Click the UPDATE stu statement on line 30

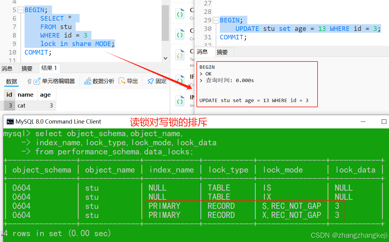pyautogui.click(x=308, y=29)
